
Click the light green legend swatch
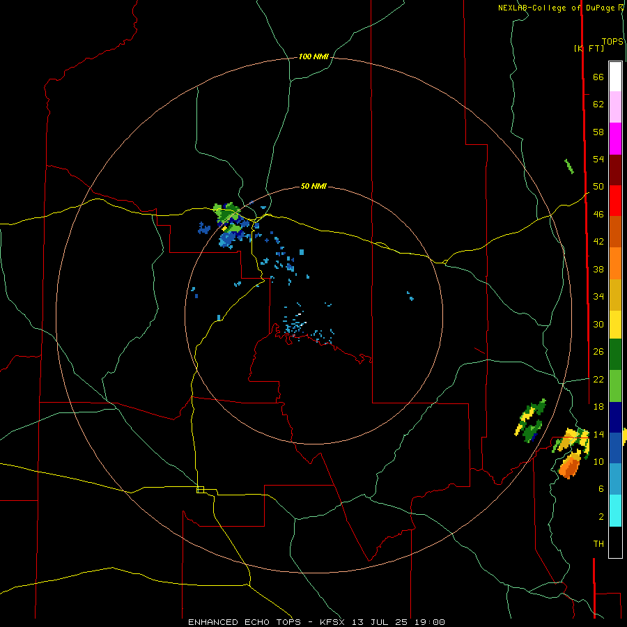[615, 386]
